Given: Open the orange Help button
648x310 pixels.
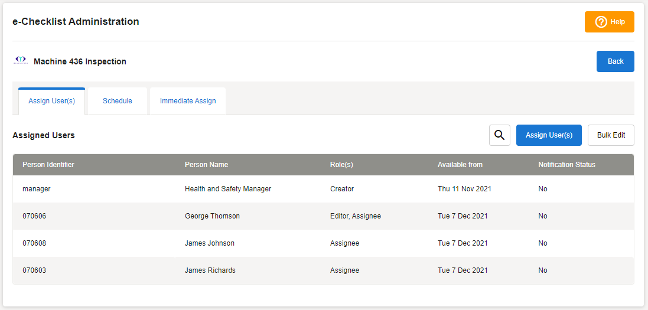Looking at the screenshot, I should (609, 22).
